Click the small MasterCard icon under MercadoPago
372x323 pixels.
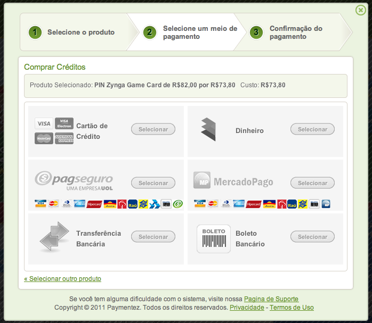tap(213, 204)
